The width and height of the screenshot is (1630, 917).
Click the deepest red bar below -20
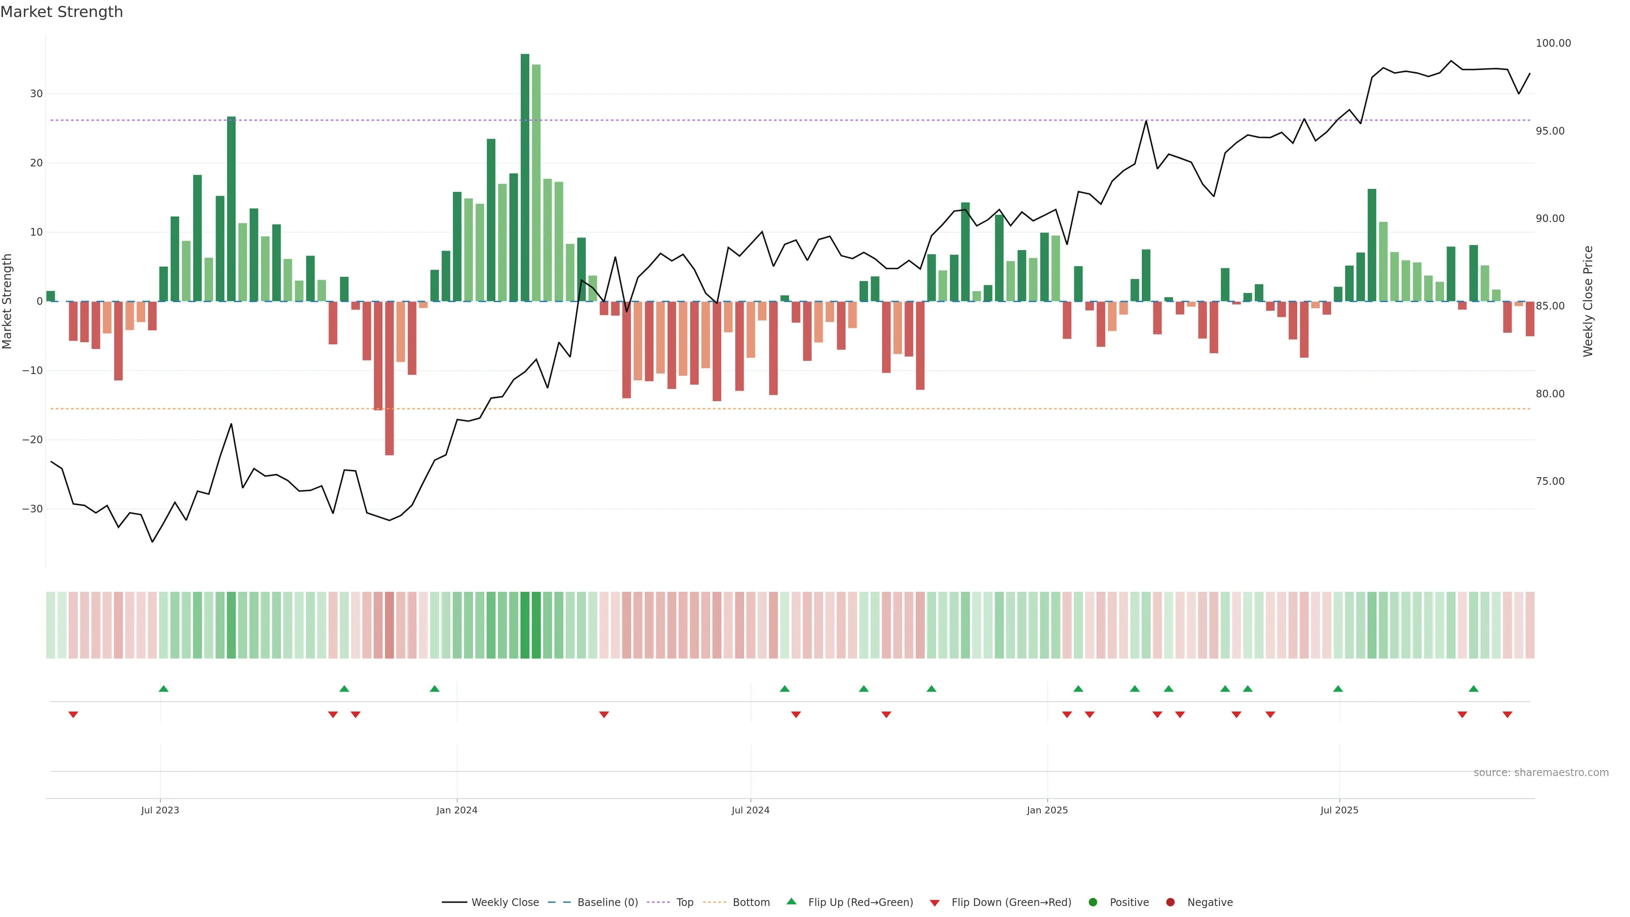click(x=389, y=378)
